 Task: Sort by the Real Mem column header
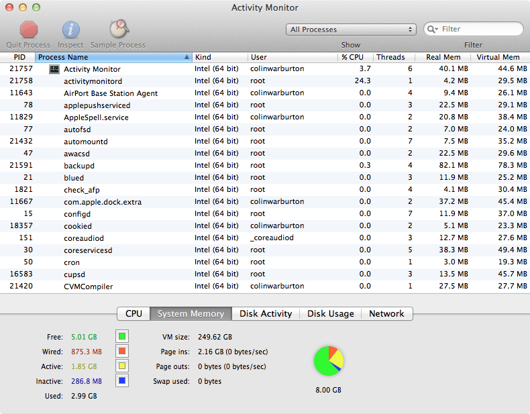(x=443, y=57)
